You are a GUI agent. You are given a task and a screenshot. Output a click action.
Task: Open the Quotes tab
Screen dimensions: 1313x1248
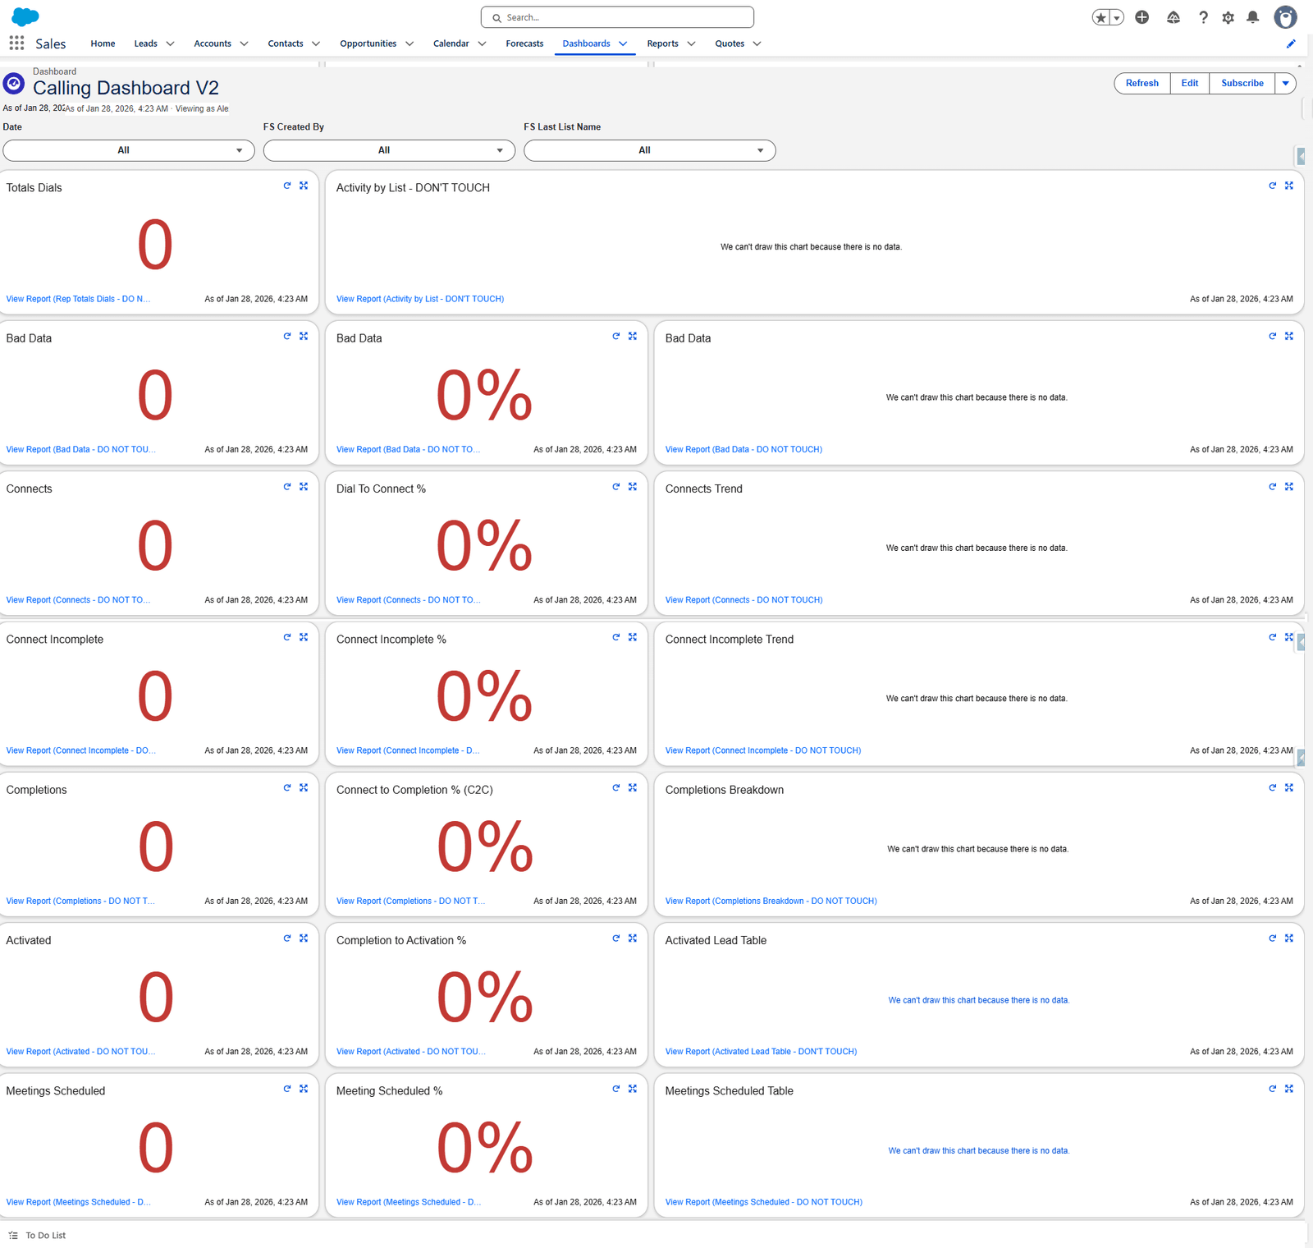click(730, 44)
